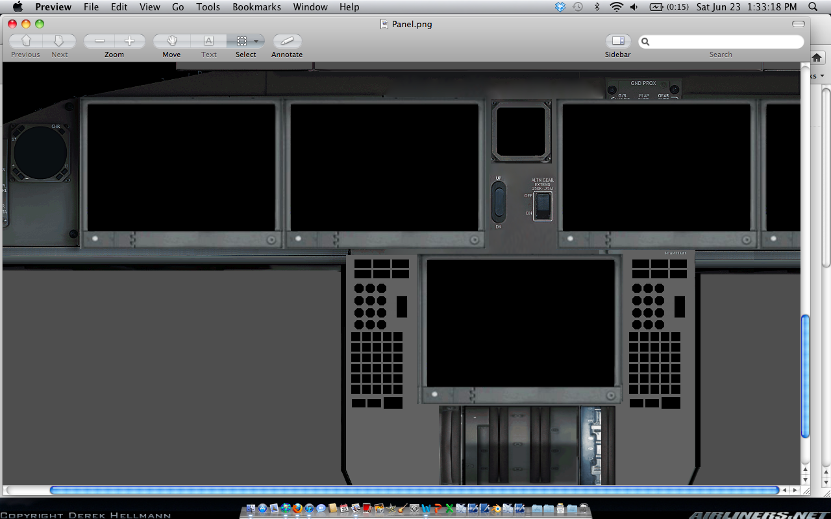Select the Move hand tool
Viewport: 831px width, 519px height.
coord(171,41)
